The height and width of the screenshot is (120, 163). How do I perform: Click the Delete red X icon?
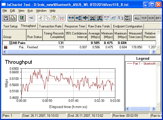(62, 18)
